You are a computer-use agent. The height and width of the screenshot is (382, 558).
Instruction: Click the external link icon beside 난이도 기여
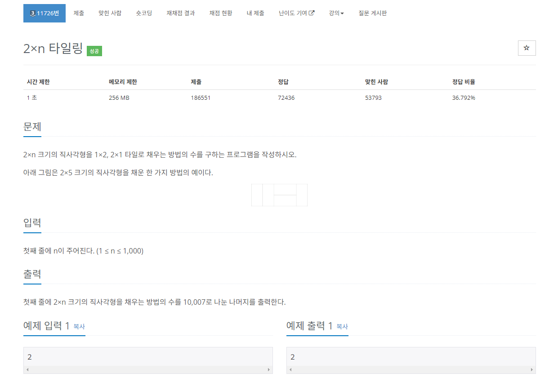(x=312, y=13)
